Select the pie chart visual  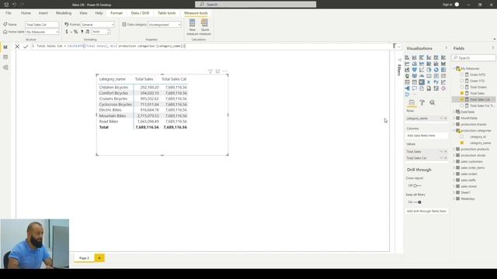pyautogui.click(x=429, y=70)
